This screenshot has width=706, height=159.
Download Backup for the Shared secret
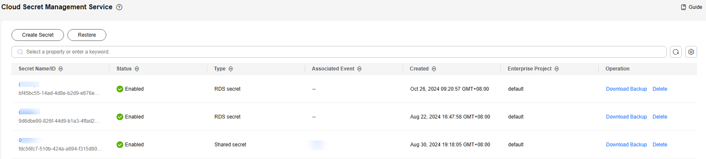click(x=626, y=145)
